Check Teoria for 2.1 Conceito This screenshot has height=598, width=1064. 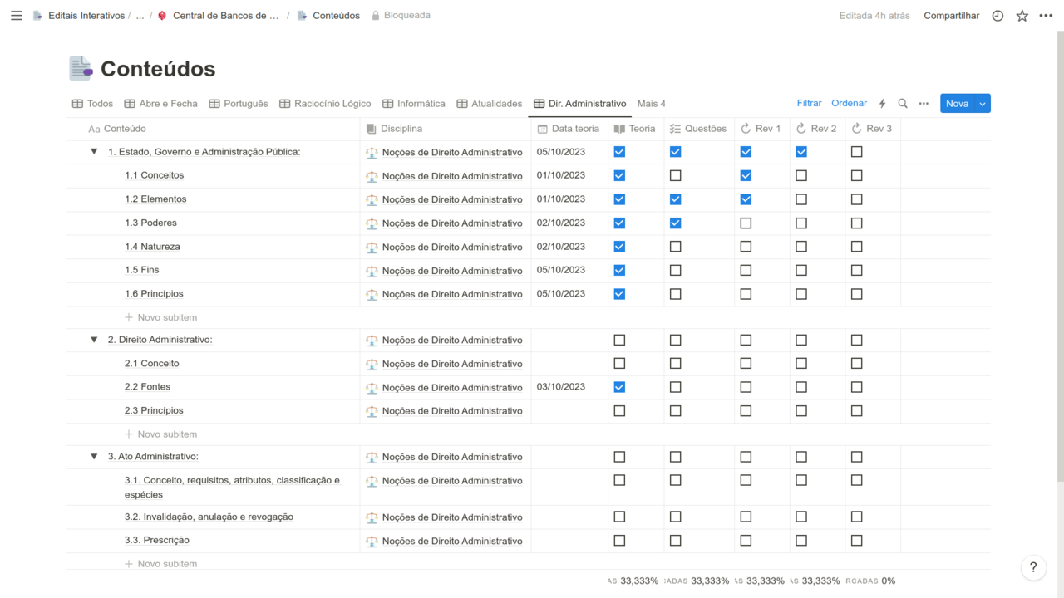click(619, 364)
